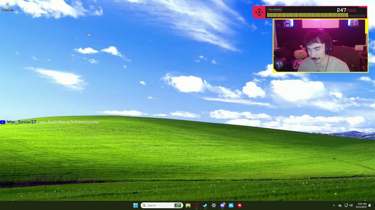This screenshot has width=375, height=210.
Task: Click the "FOLLOWERS" label in the overlay
Action: pos(275,10)
